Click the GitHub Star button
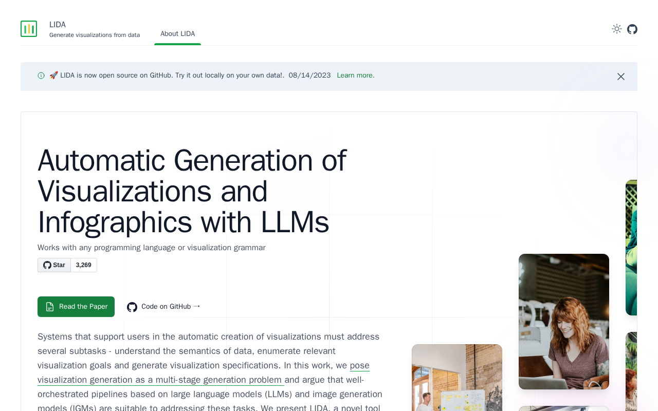The image size is (658, 411). tap(54, 265)
